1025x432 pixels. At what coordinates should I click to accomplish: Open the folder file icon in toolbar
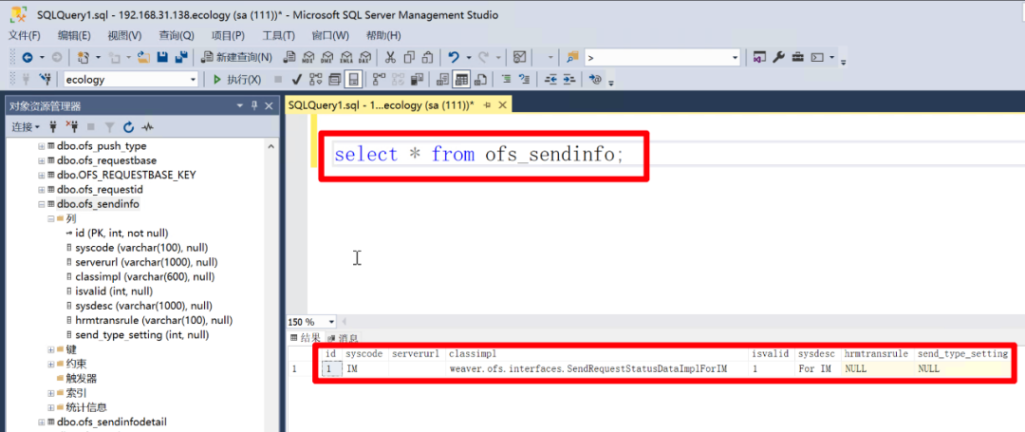click(144, 58)
